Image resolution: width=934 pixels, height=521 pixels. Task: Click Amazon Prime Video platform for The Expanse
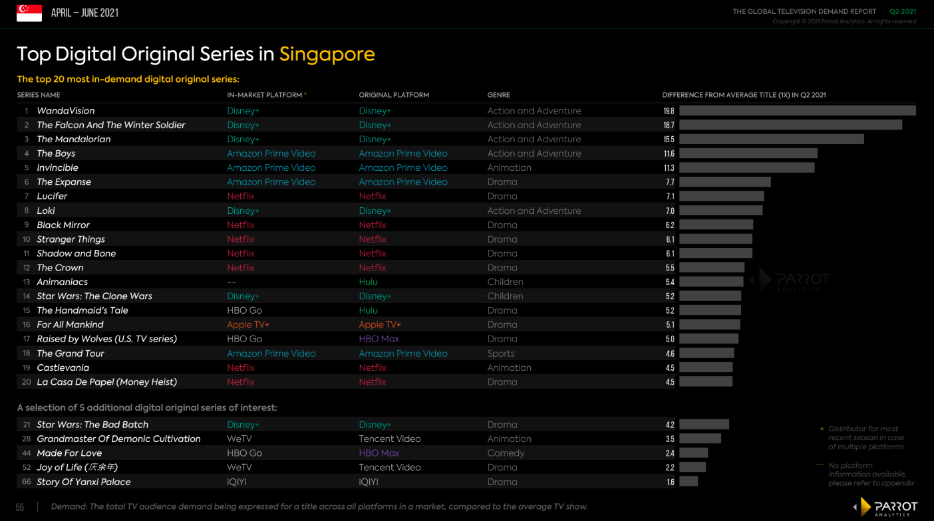point(271,182)
